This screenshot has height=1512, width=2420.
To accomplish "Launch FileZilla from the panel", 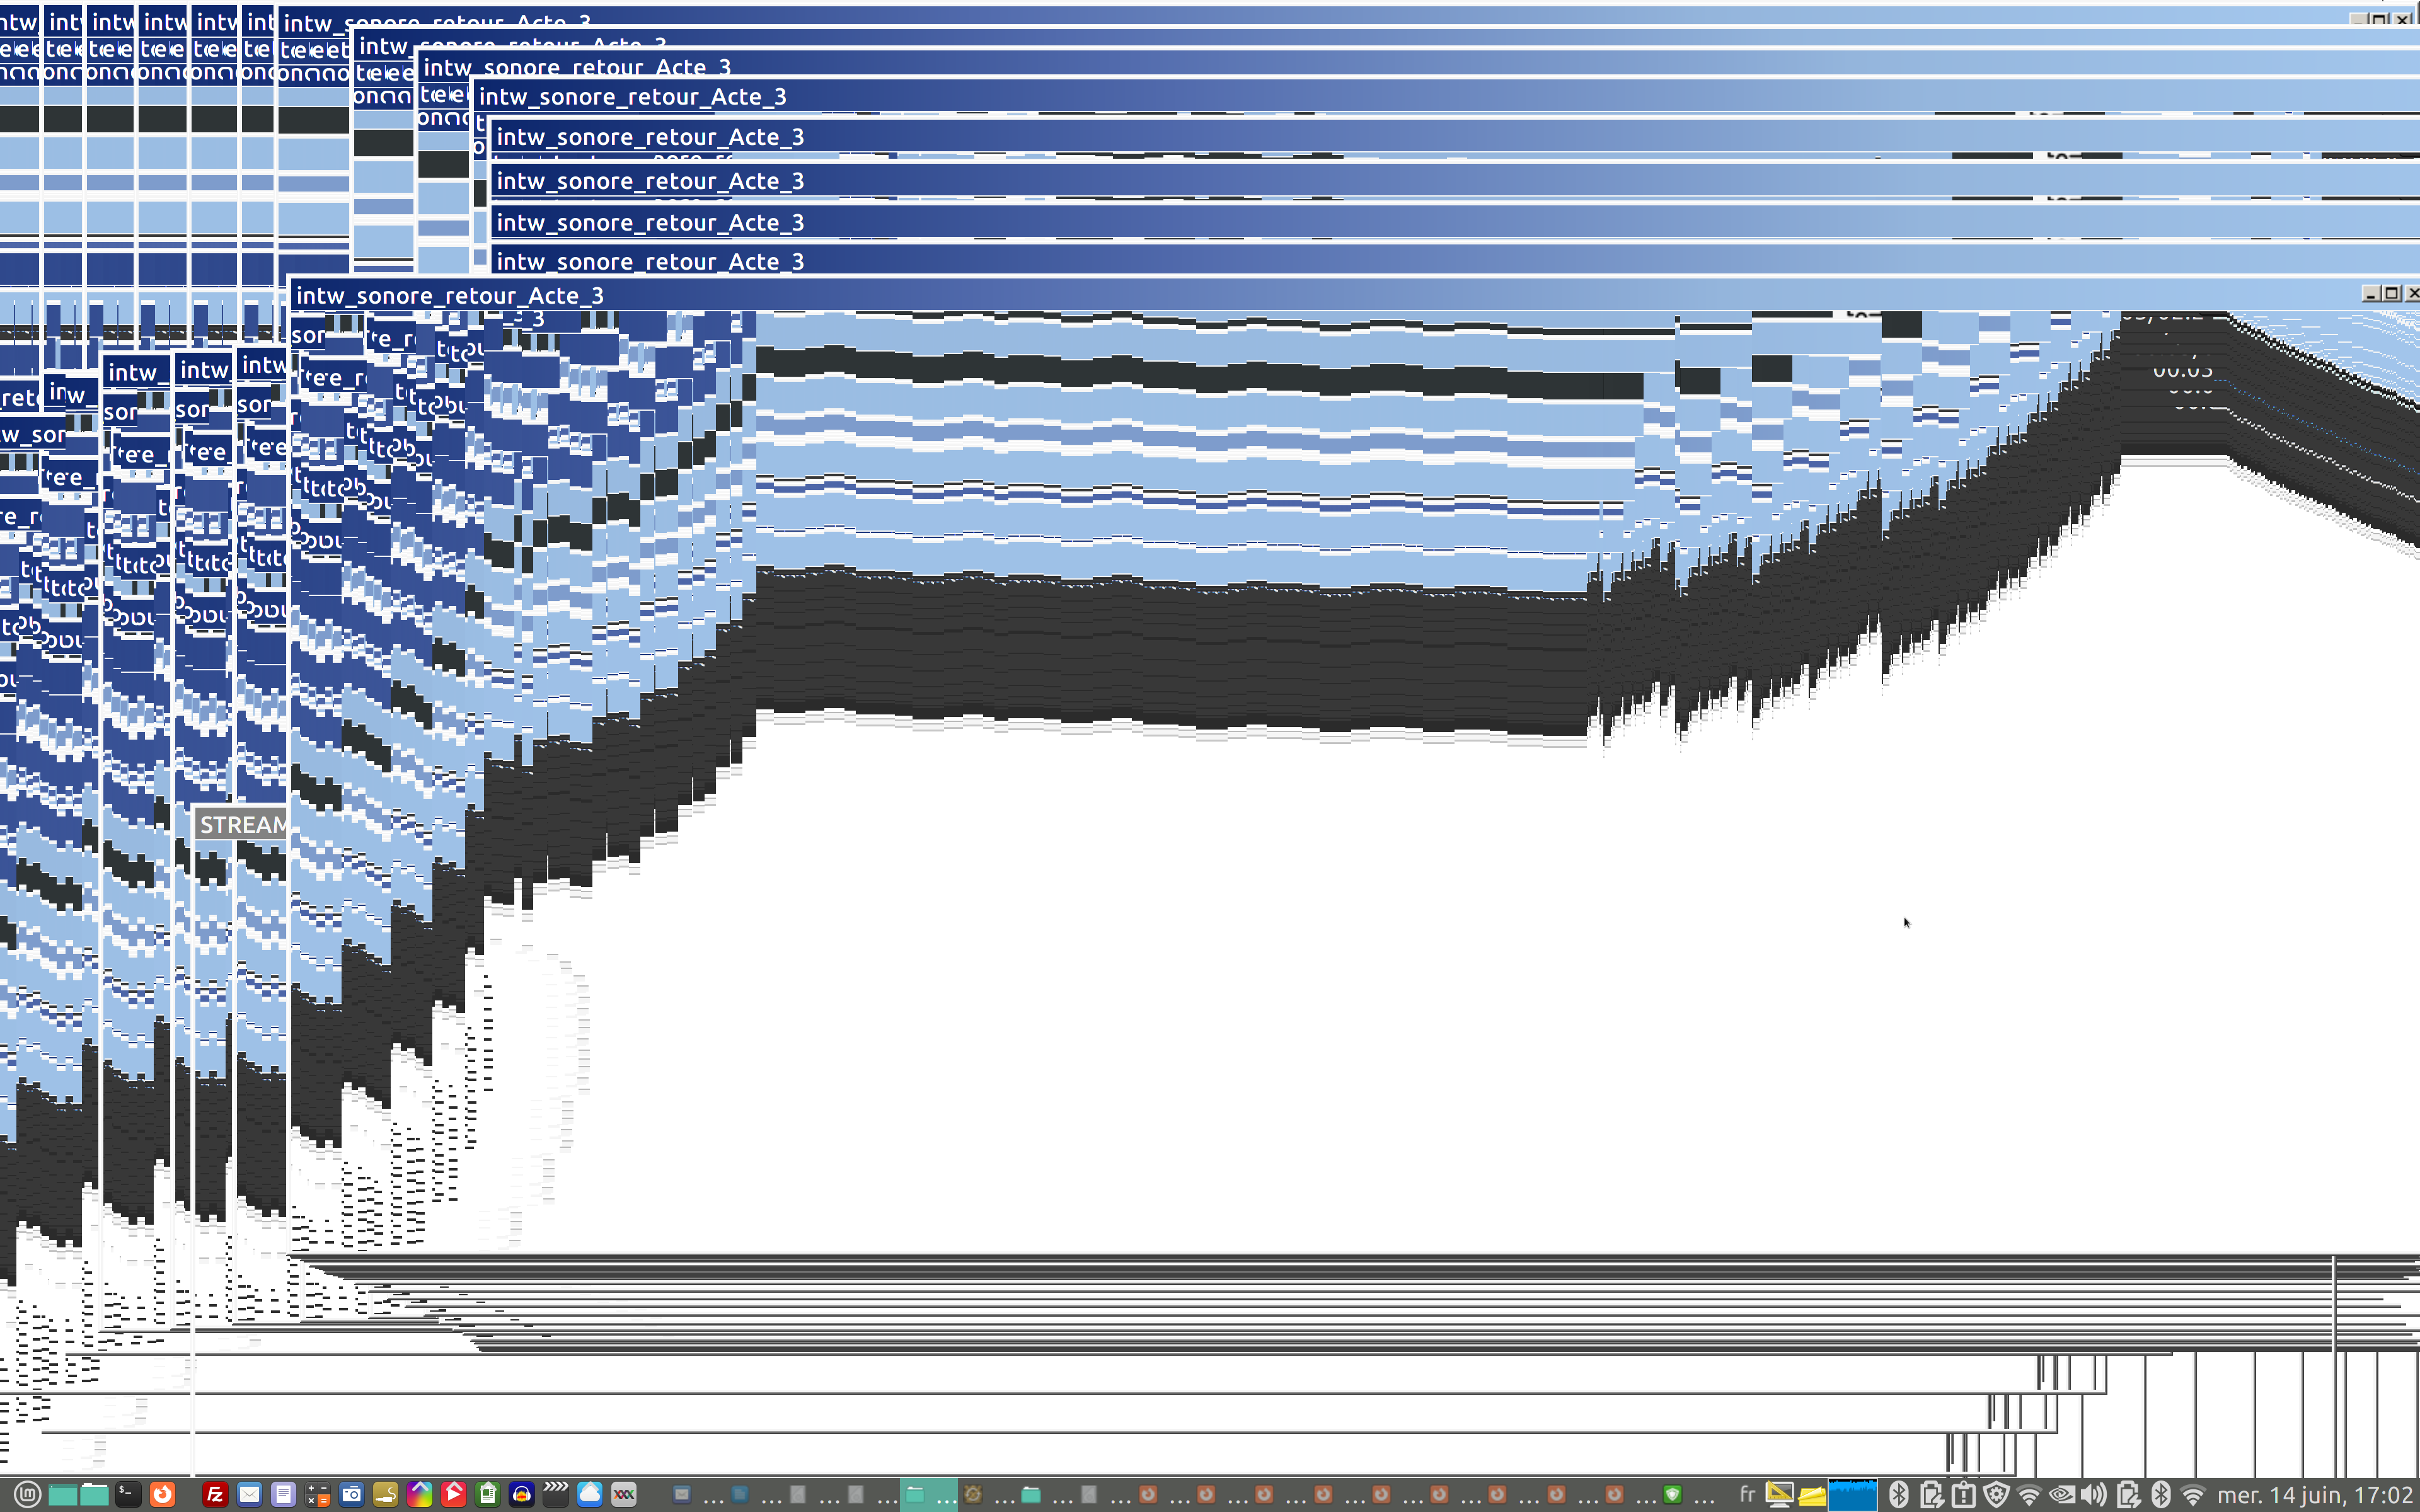I will 215,1495.
